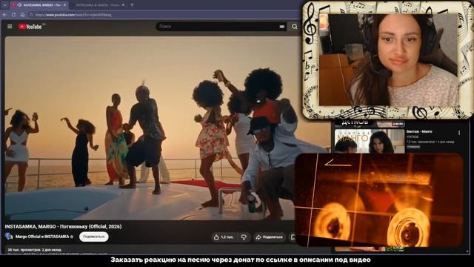Screen dimensions: 474x267
Task: Open the three-dot menu on Винтаж - Манго
Action: [x=459, y=133]
